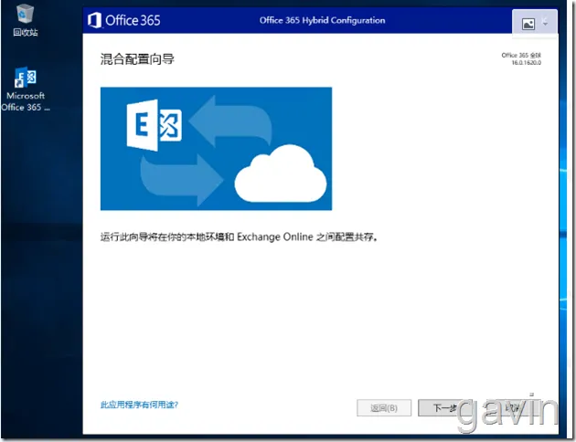
Task: Click the 下一步 next button
Action: (x=444, y=408)
